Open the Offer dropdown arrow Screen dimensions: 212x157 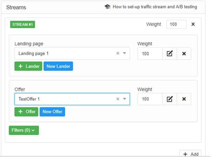point(124,99)
